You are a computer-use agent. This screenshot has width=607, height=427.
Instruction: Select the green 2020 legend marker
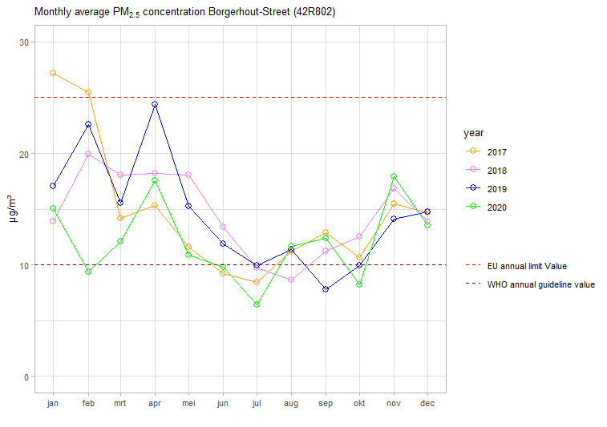472,207
